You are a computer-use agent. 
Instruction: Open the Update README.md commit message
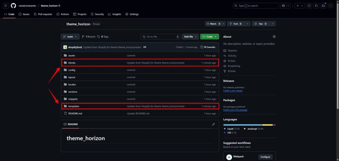point(138,113)
